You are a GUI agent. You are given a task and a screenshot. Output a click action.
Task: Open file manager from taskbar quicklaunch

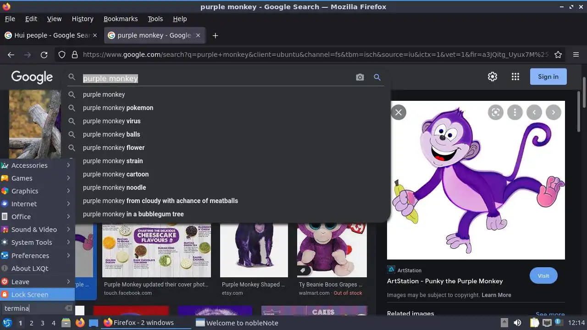click(x=66, y=323)
